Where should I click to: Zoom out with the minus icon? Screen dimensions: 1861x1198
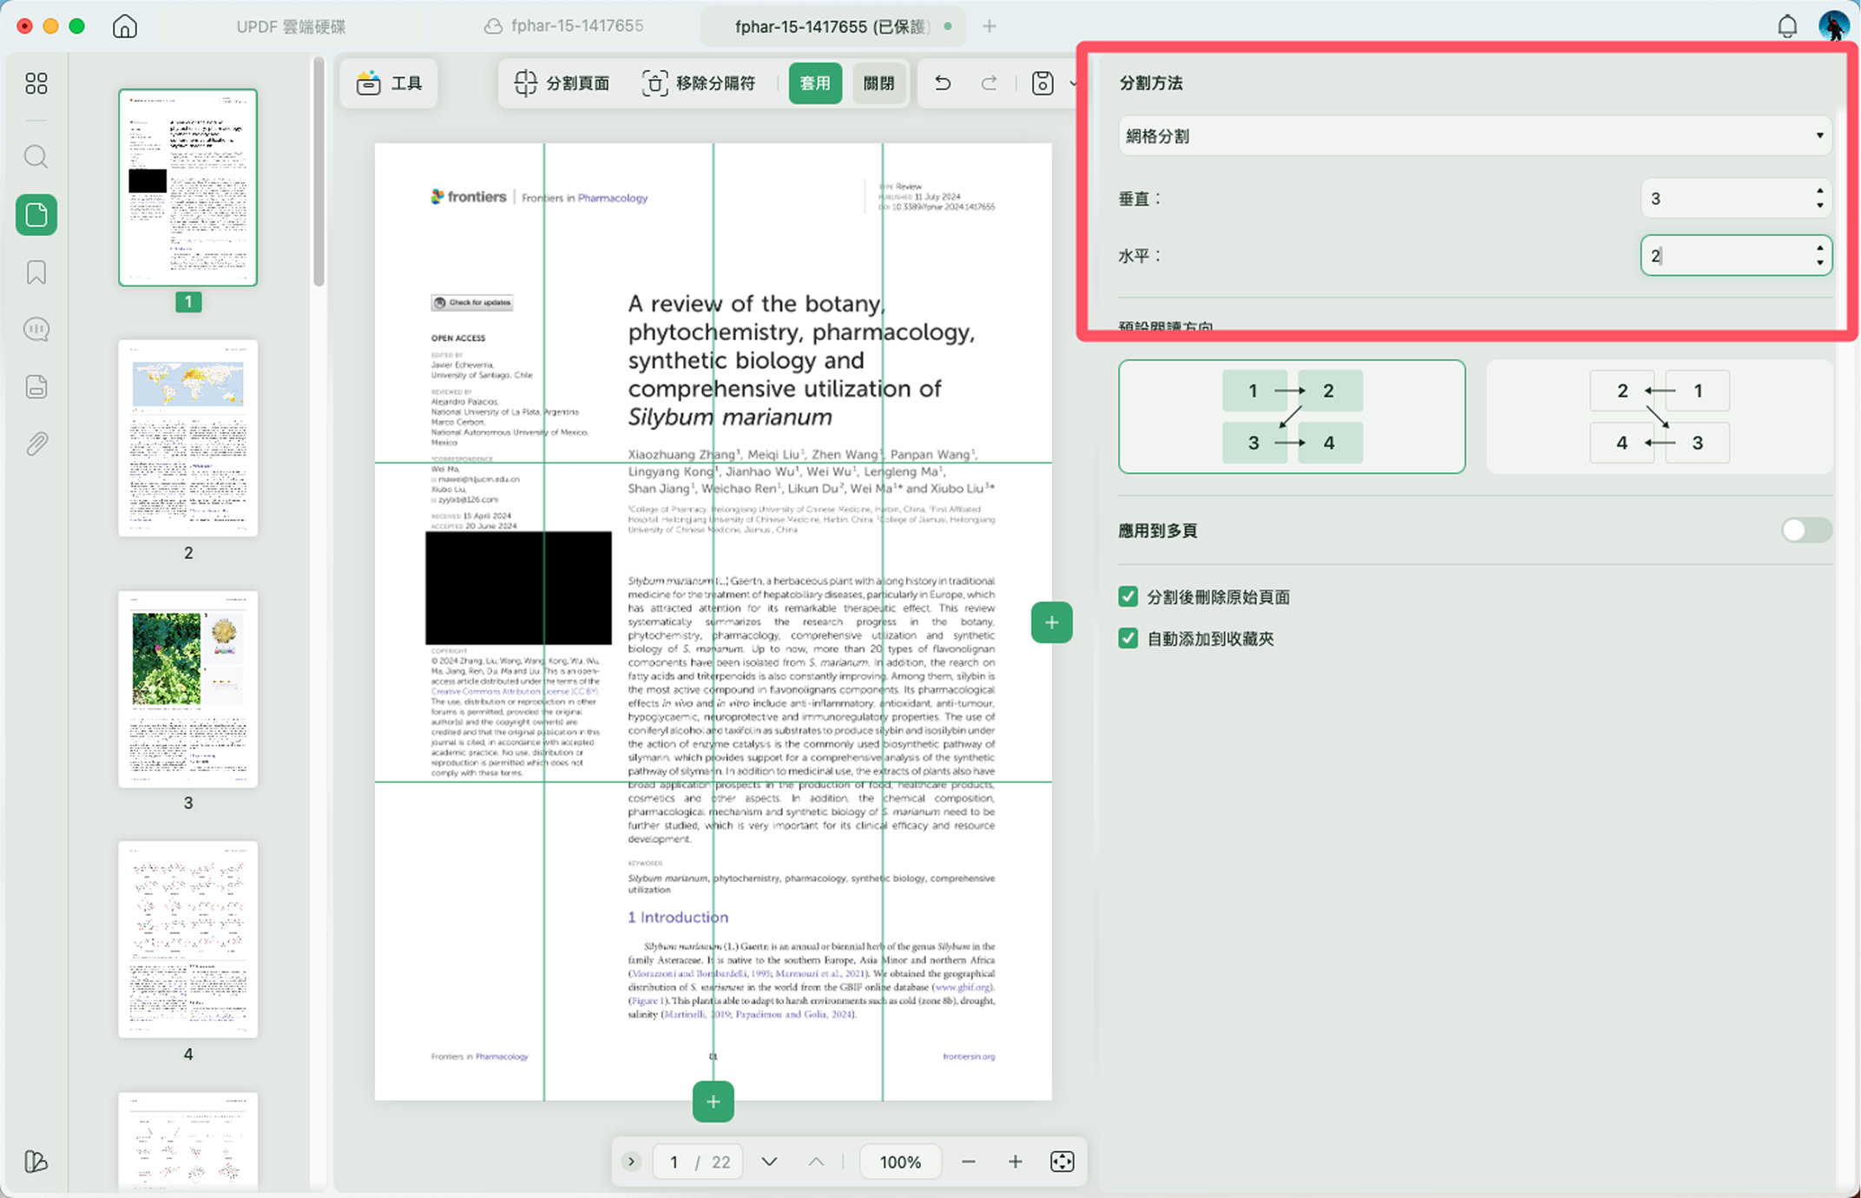pyautogui.click(x=969, y=1162)
